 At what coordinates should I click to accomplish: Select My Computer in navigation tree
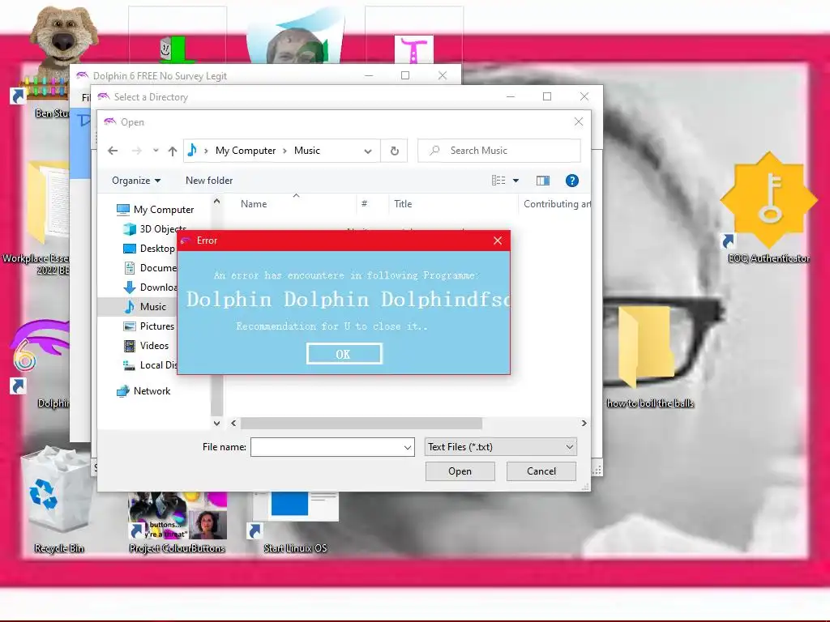coord(155,210)
